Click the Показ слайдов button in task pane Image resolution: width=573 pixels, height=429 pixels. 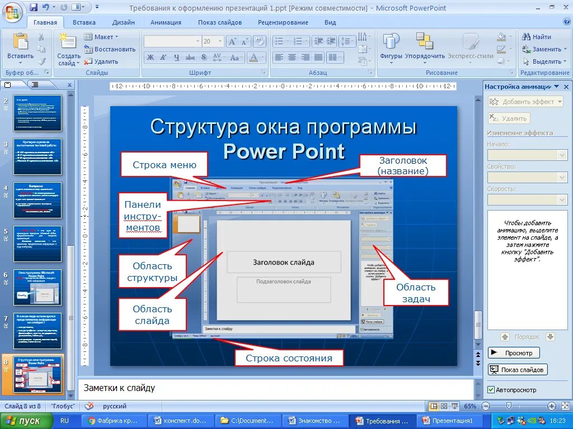tap(518, 370)
